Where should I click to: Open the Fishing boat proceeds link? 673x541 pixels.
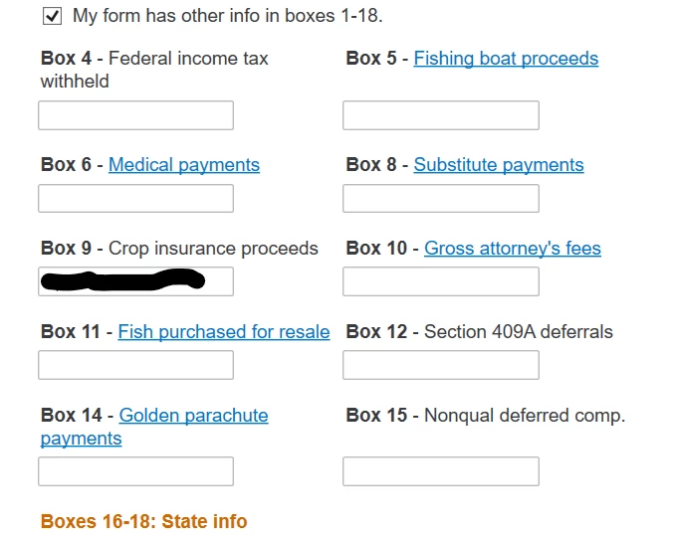pyautogui.click(x=506, y=59)
